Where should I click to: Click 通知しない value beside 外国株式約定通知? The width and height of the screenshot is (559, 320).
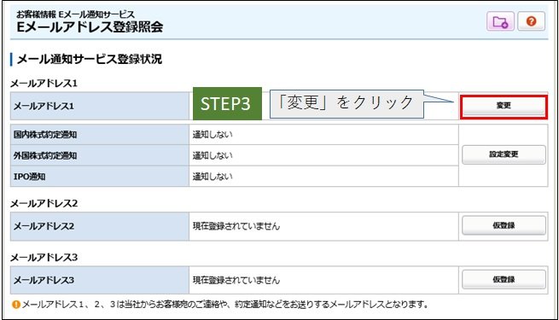[x=213, y=155]
